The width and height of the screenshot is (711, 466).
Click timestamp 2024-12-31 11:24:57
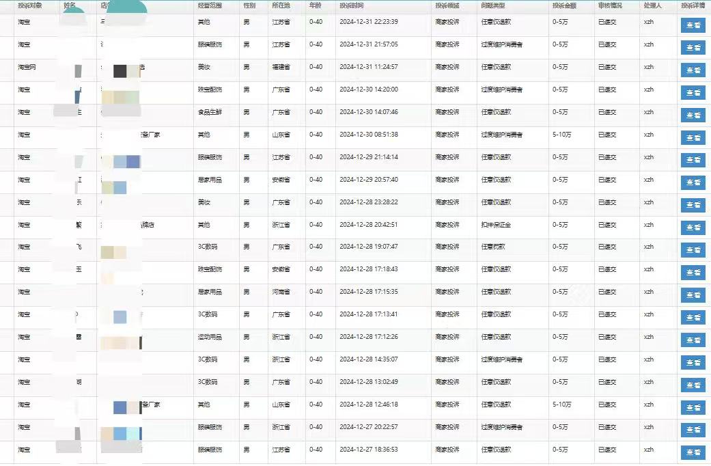pos(369,67)
